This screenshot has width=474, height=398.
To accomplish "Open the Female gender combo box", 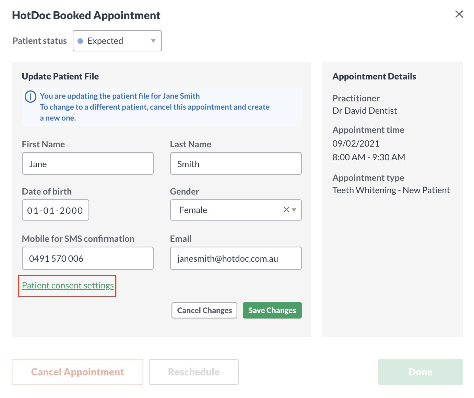I will 236,210.
